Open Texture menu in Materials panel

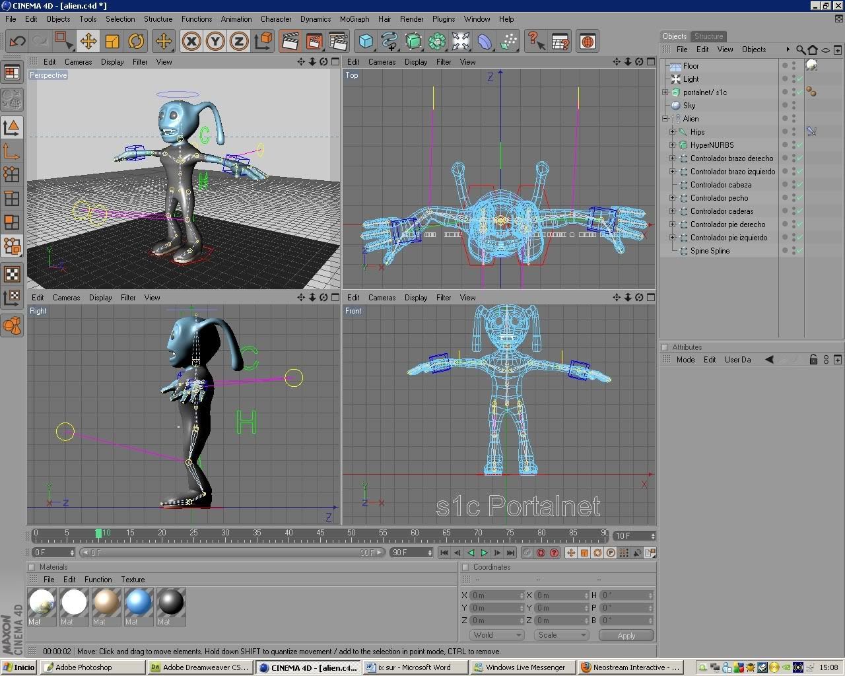coord(133,580)
